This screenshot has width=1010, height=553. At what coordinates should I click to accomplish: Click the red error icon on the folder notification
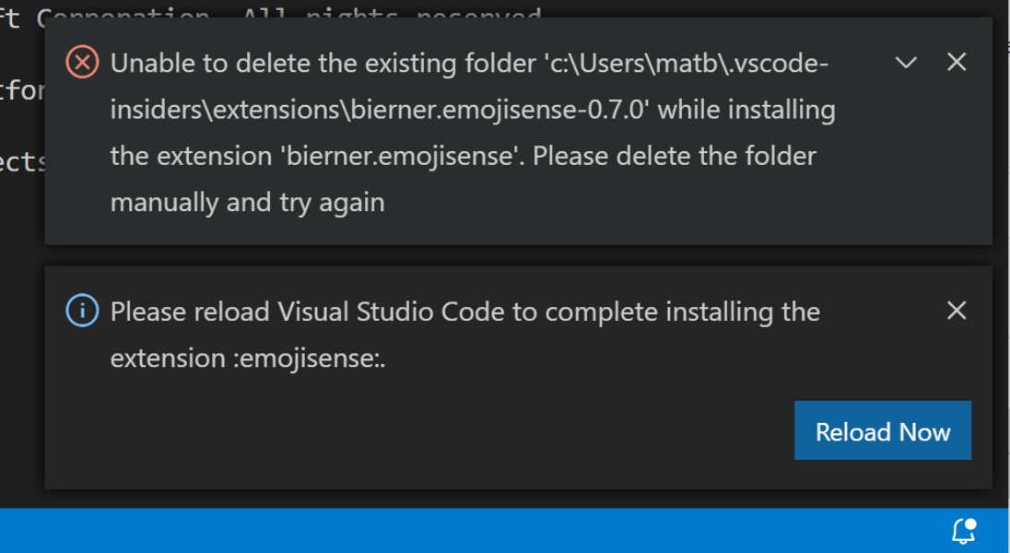pyautogui.click(x=81, y=62)
